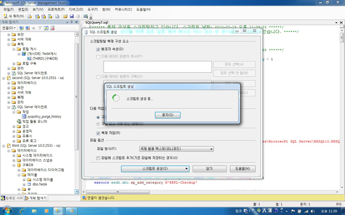
Task: Click the last red icon in Object Explorer toolbar
Action: [52, 28]
